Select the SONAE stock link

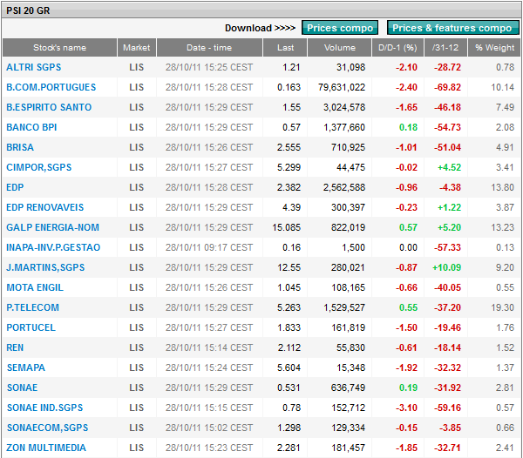[x=23, y=387]
